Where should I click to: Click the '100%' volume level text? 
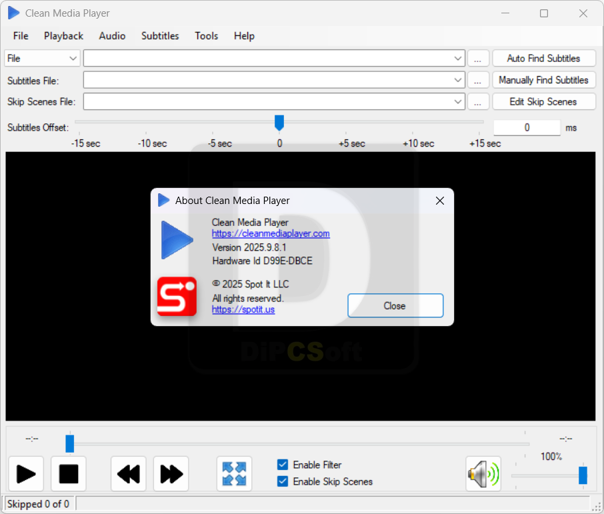coord(551,457)
